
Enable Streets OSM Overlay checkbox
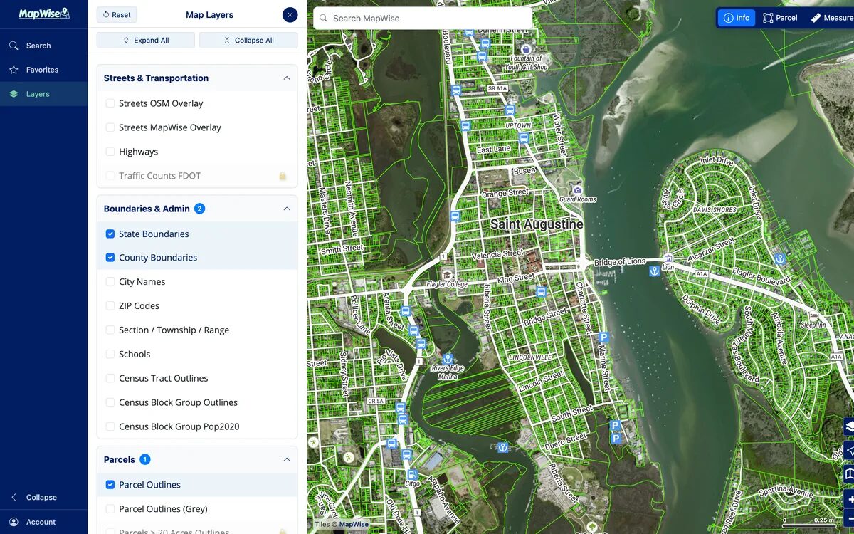110,103
